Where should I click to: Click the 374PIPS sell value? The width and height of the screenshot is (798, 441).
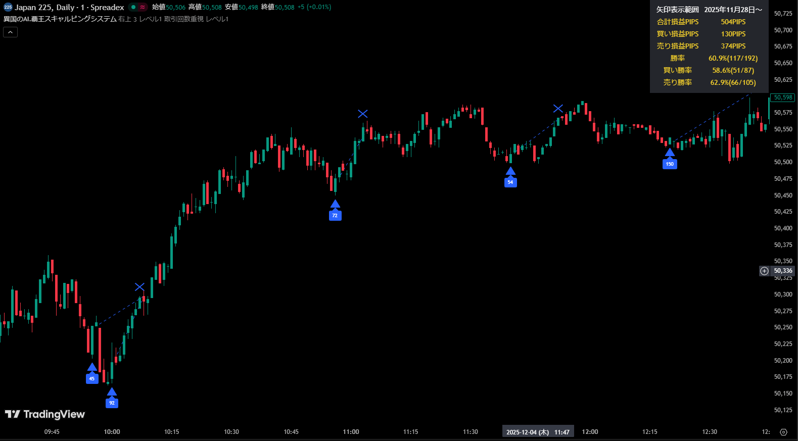[x=733, y=46]
